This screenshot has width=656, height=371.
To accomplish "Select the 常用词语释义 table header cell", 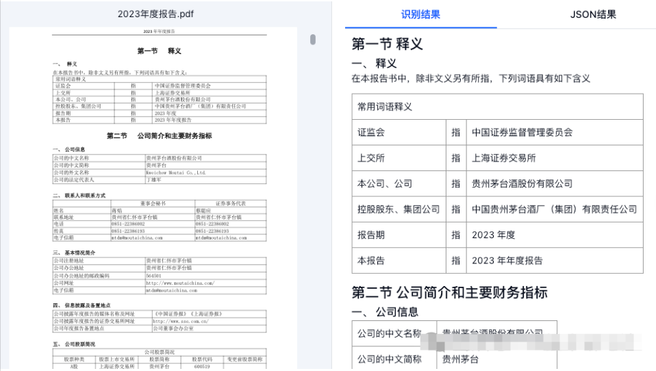I will click(x=497, y=107).
